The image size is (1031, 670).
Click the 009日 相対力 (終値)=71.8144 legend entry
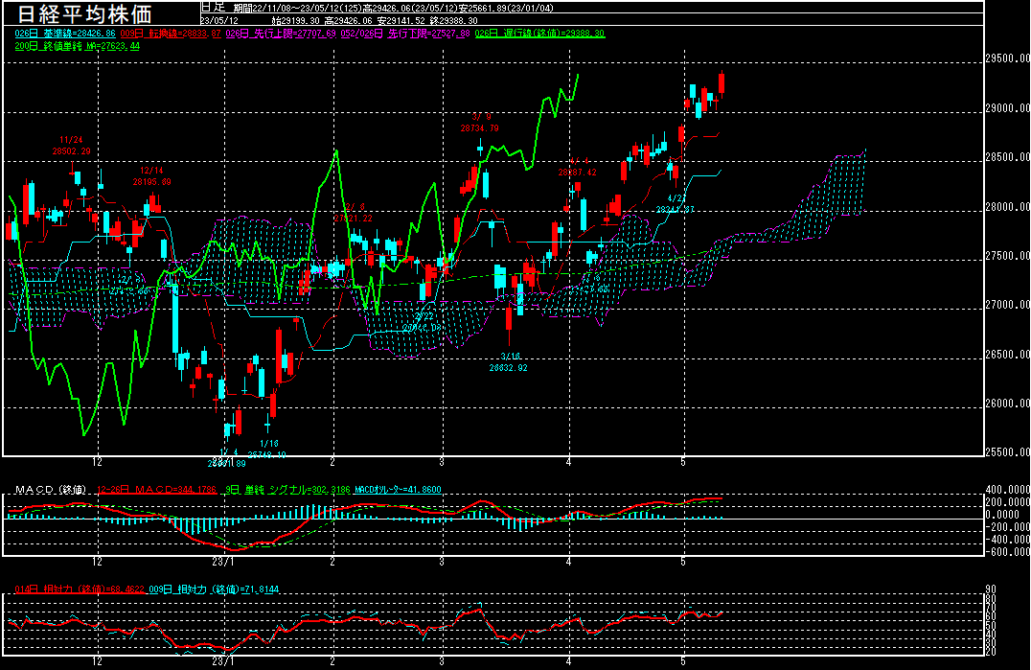click(x=214, y=589)
